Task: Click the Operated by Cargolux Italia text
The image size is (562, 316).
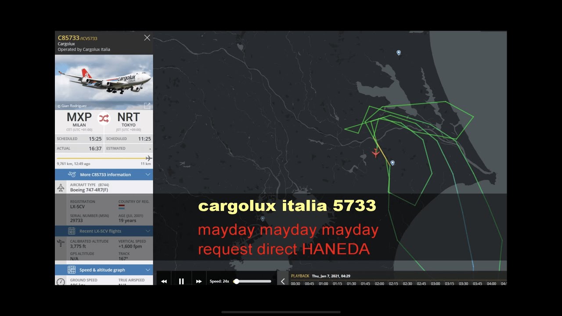Action: pyautogui.click(x=84, y=50)
